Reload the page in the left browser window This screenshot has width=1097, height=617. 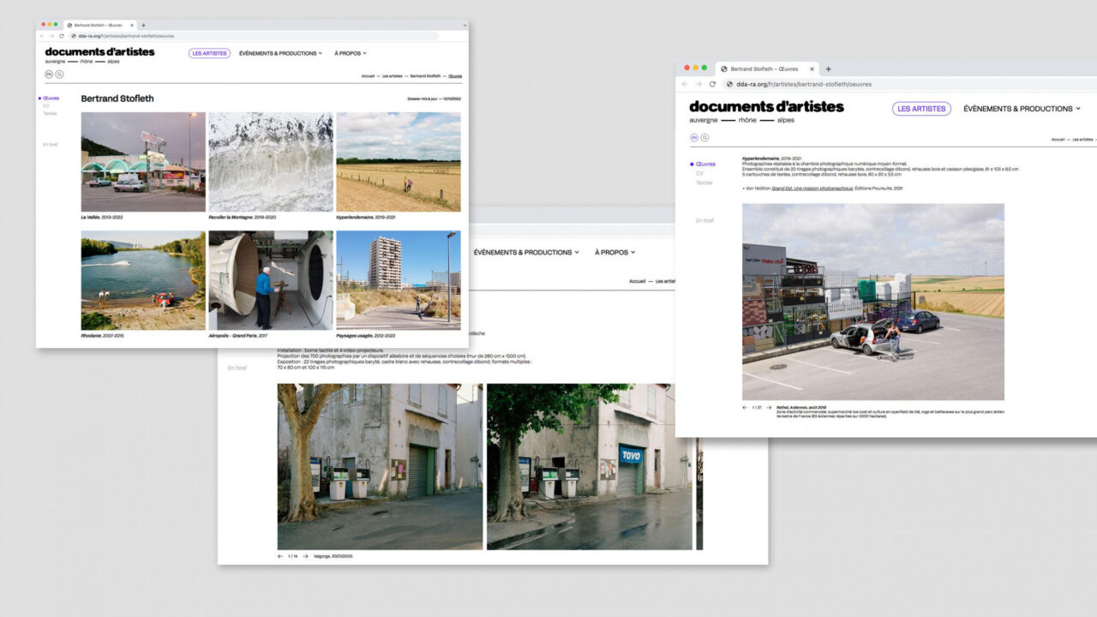(62, 36)
